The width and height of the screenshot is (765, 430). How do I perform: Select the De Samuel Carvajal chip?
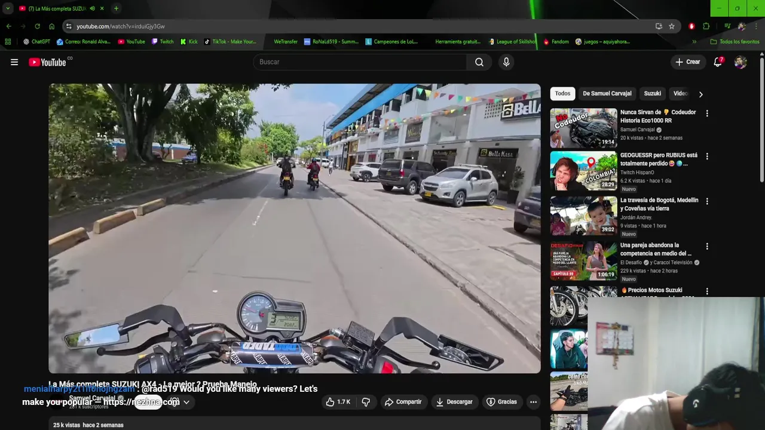(607, 94)
